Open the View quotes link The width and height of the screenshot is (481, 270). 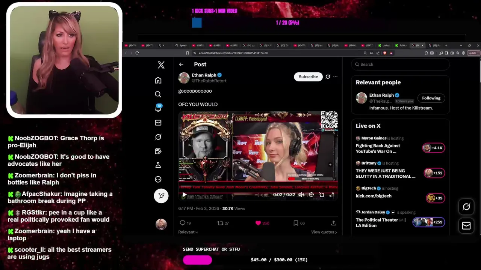point(324,232)
